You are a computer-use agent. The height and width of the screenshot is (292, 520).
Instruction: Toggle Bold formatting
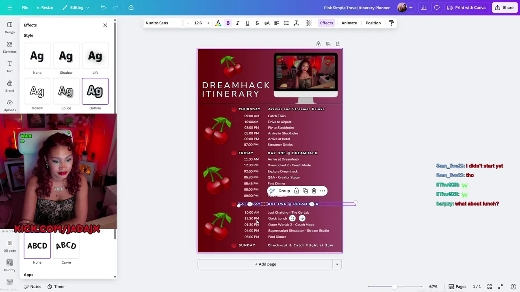pyautogui.click(x=228, y=23)
